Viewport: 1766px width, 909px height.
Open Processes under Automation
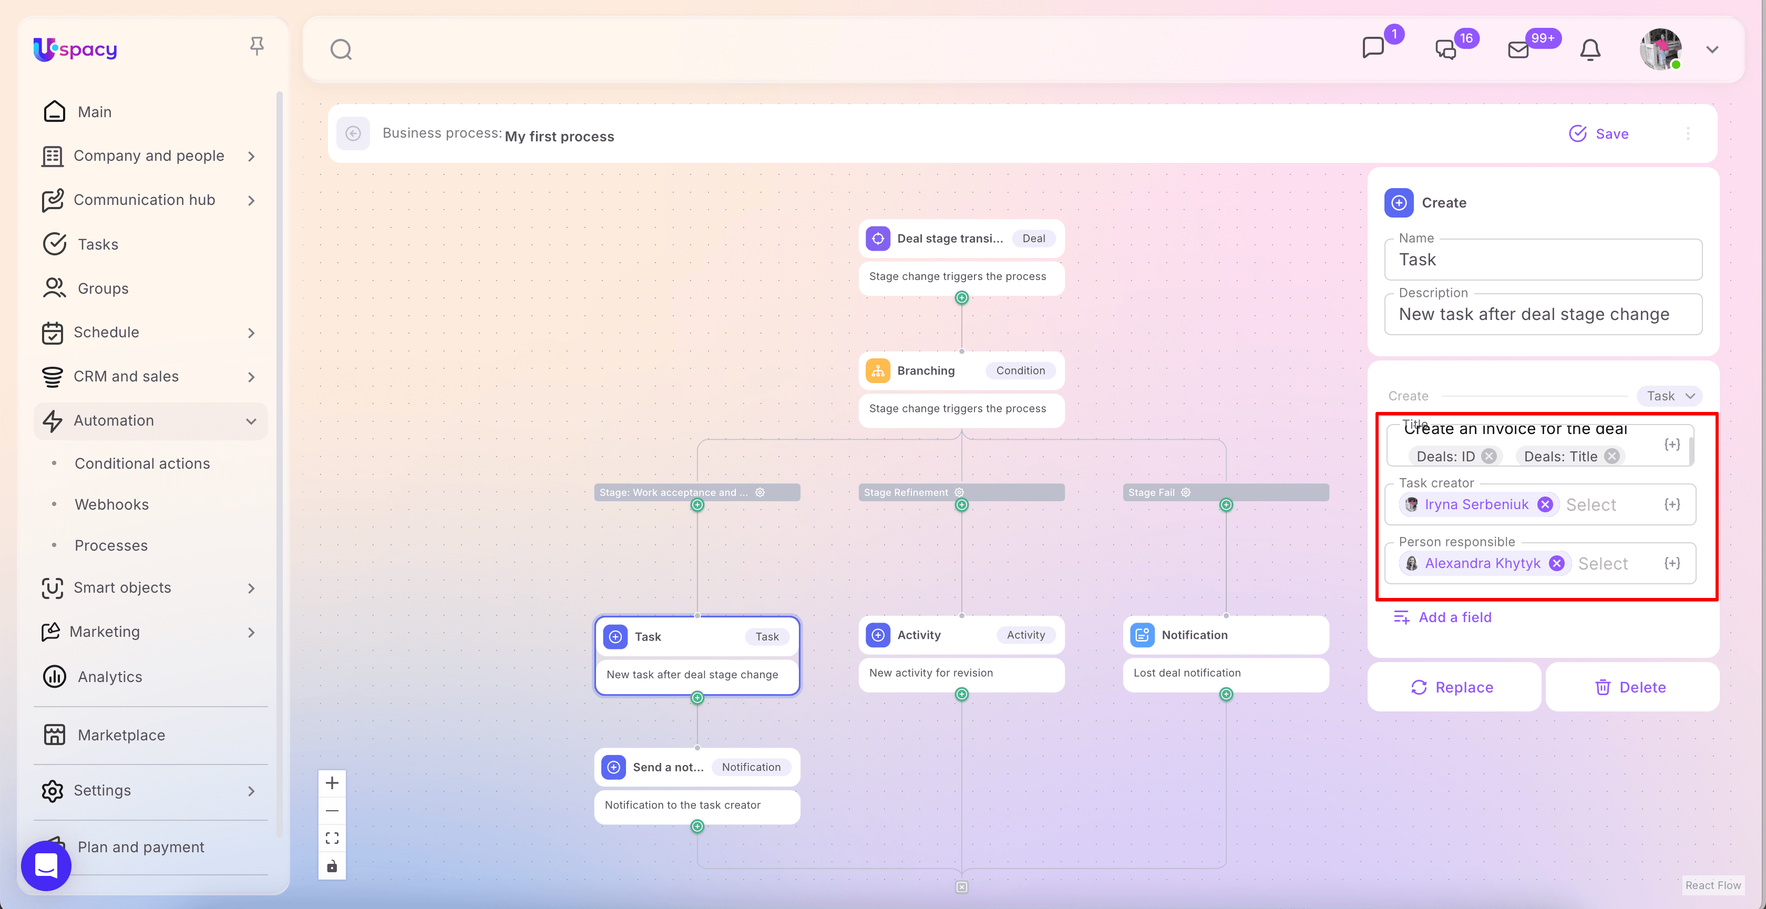click(x=111, y=546)
